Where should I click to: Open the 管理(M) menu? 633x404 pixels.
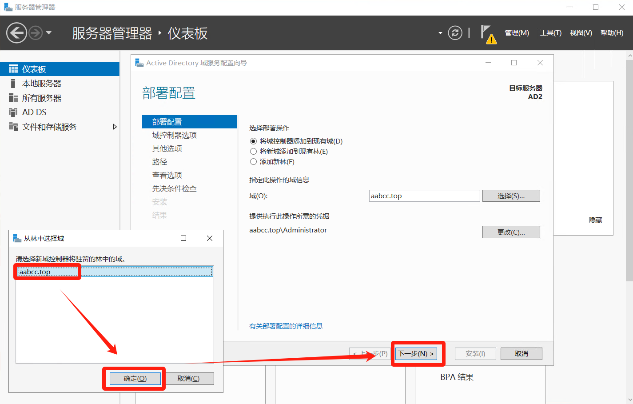click(517, 33)
